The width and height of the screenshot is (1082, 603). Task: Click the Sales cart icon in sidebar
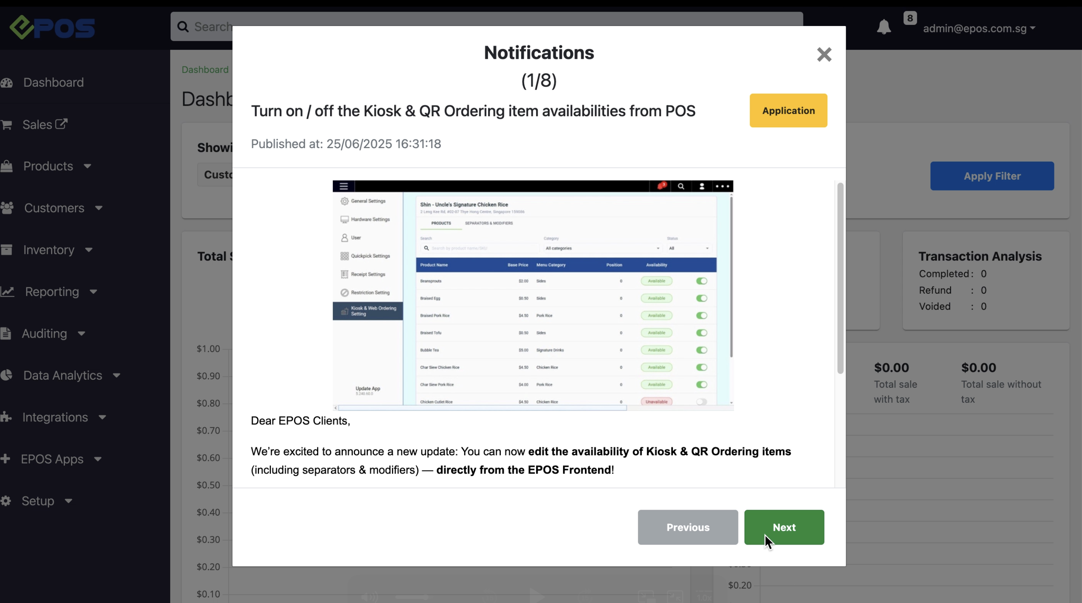point(6,125)
